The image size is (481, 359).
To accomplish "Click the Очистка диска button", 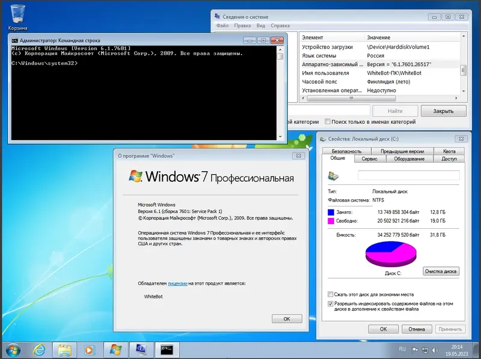I will 441,271.
